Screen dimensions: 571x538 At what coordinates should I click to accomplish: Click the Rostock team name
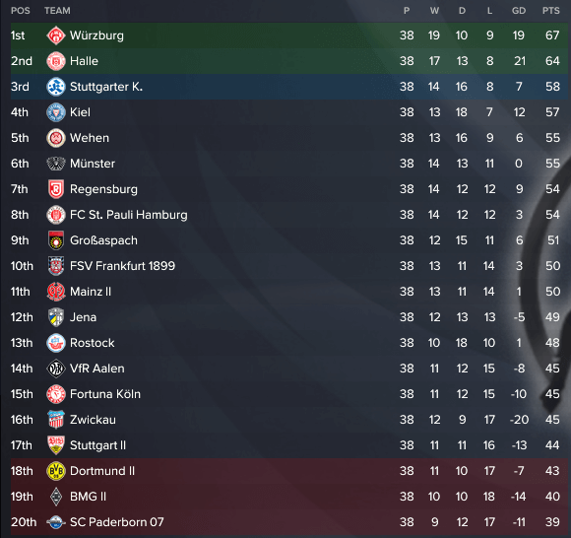(93, 343)
